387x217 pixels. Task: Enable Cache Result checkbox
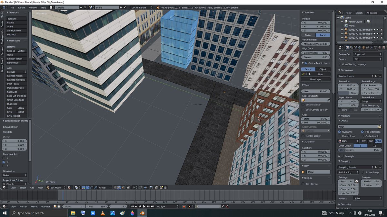362,136
